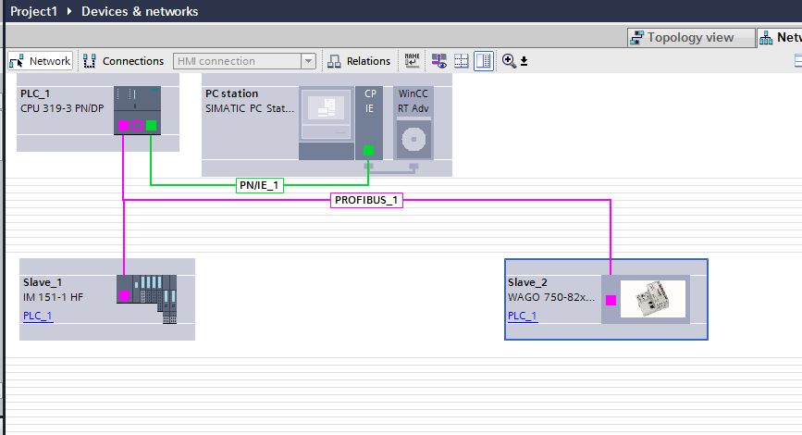802x435 pixels.
Task: Open the zoom options arrow
Action: coord(524,61)
